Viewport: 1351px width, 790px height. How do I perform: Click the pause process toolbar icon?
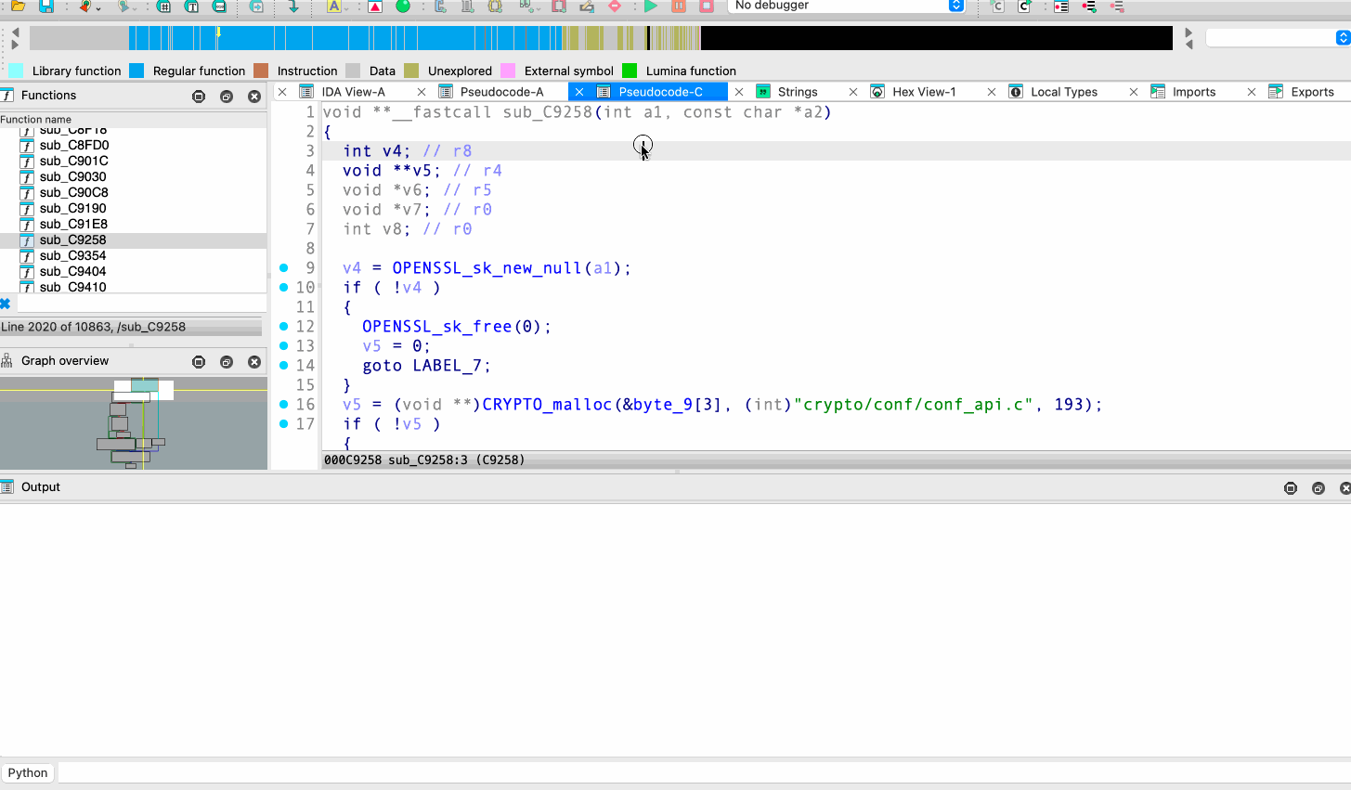click(679, 6)
